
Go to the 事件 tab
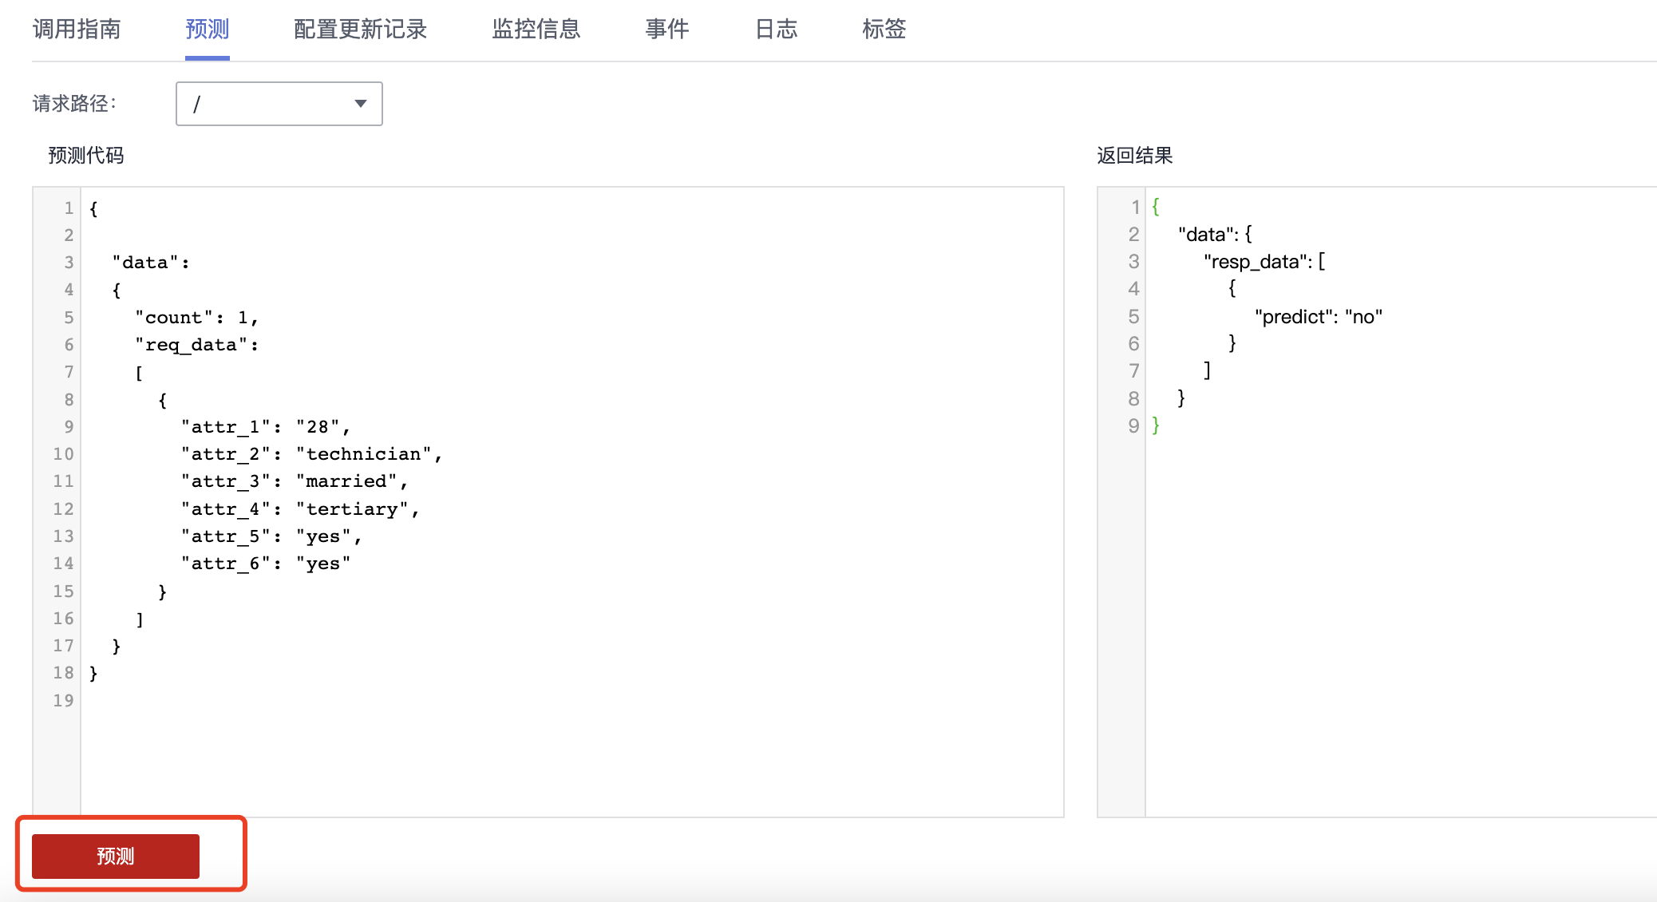[666, 30]
